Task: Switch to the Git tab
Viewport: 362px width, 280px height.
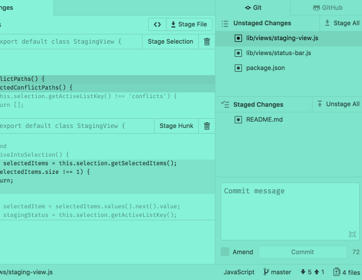Action: coord(253,7)
